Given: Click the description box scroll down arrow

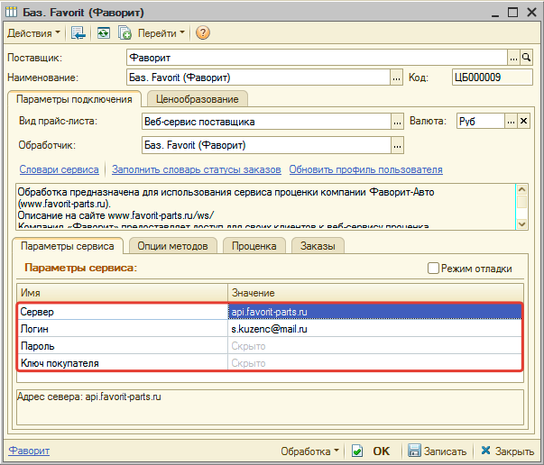Looking at the screenshot, I should (x=521, y=224).
